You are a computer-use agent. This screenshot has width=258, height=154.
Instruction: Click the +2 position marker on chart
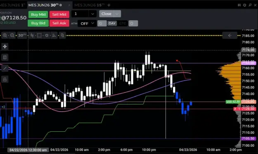[x=3, y=107]
